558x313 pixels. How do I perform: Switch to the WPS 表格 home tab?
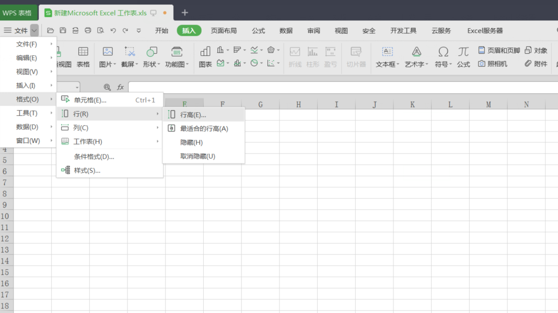click(x=18, y=13)
